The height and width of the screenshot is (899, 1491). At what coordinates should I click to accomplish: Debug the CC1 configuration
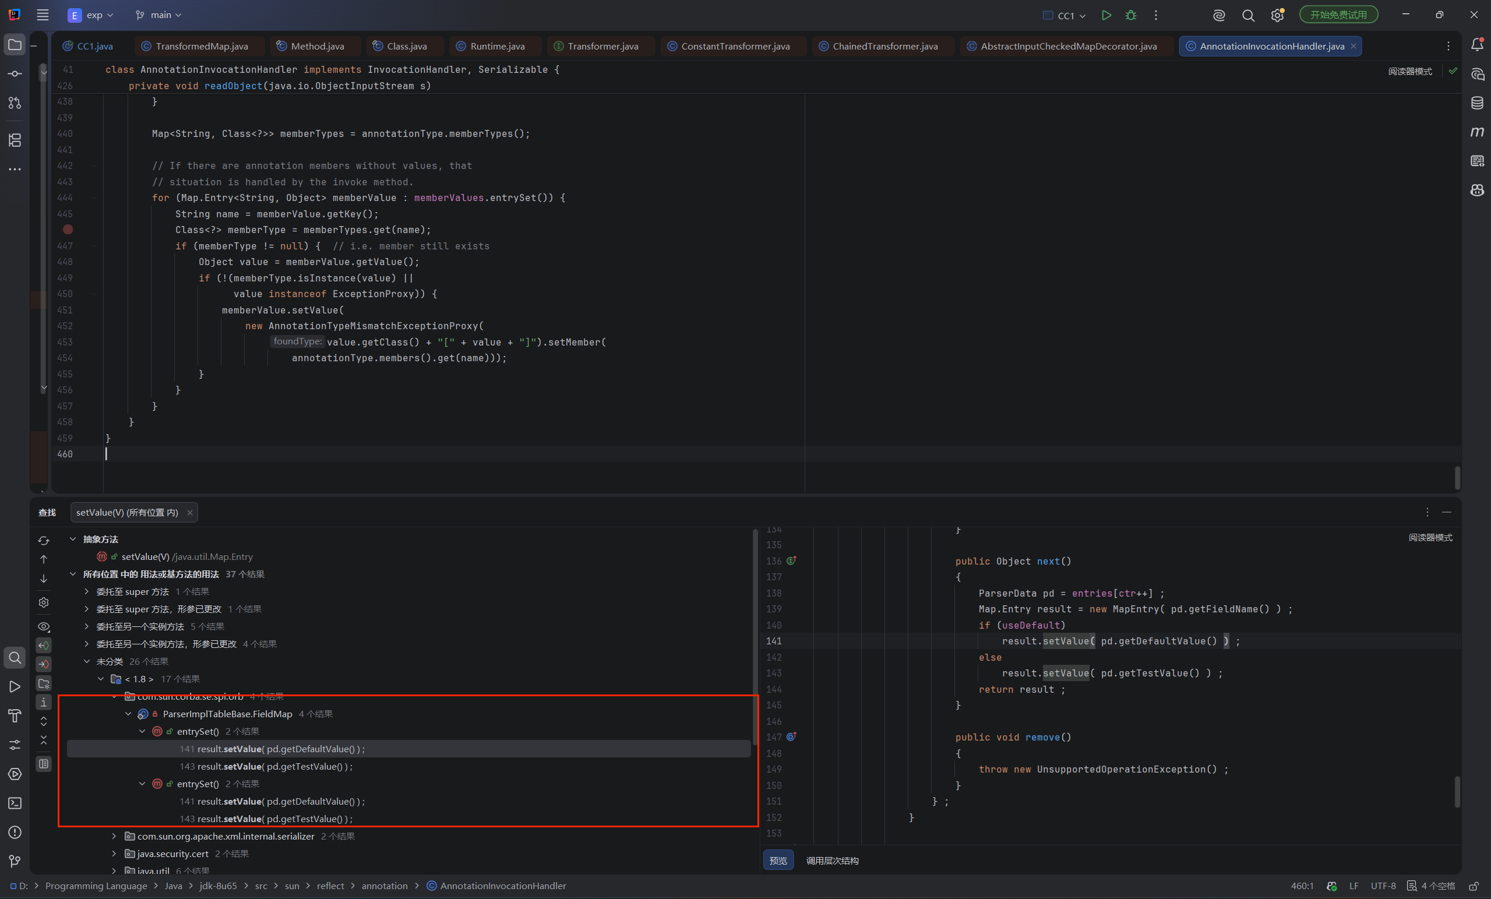(x=1131, y=15)
